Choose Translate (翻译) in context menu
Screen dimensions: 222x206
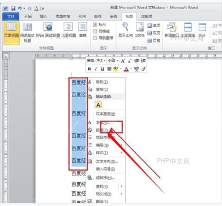[x=106, y=201]
